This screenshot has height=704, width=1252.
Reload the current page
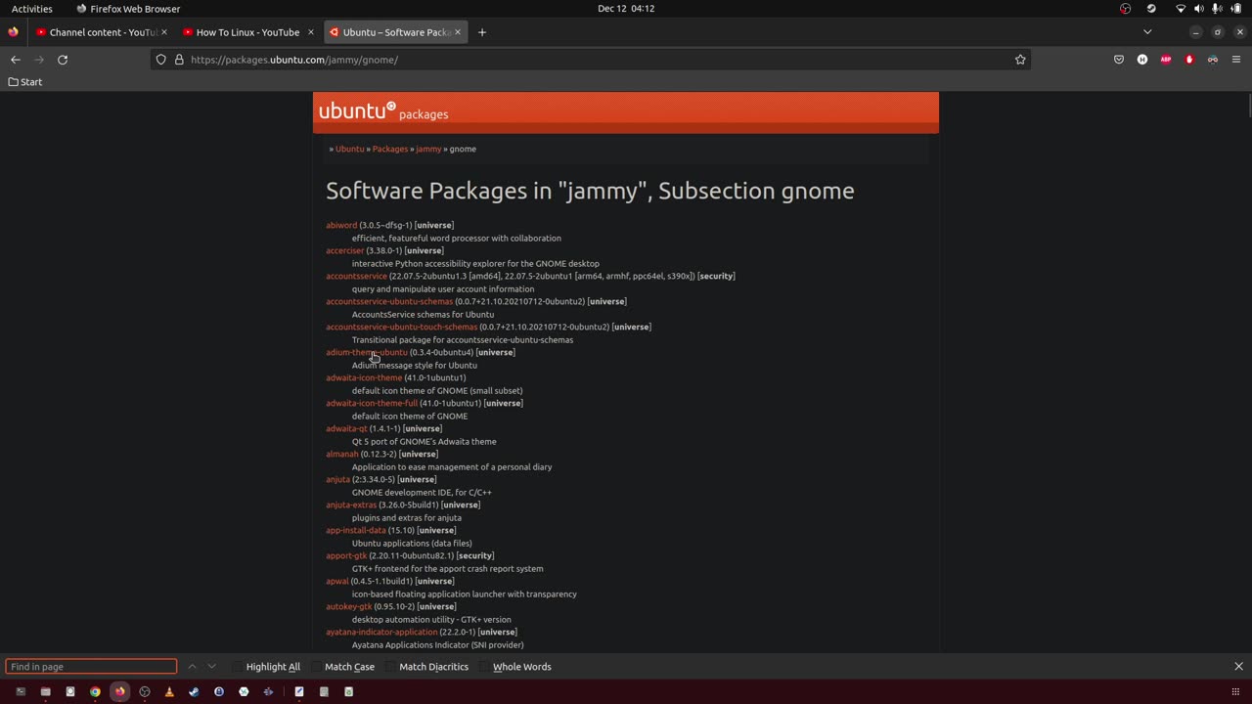[63, 60]
